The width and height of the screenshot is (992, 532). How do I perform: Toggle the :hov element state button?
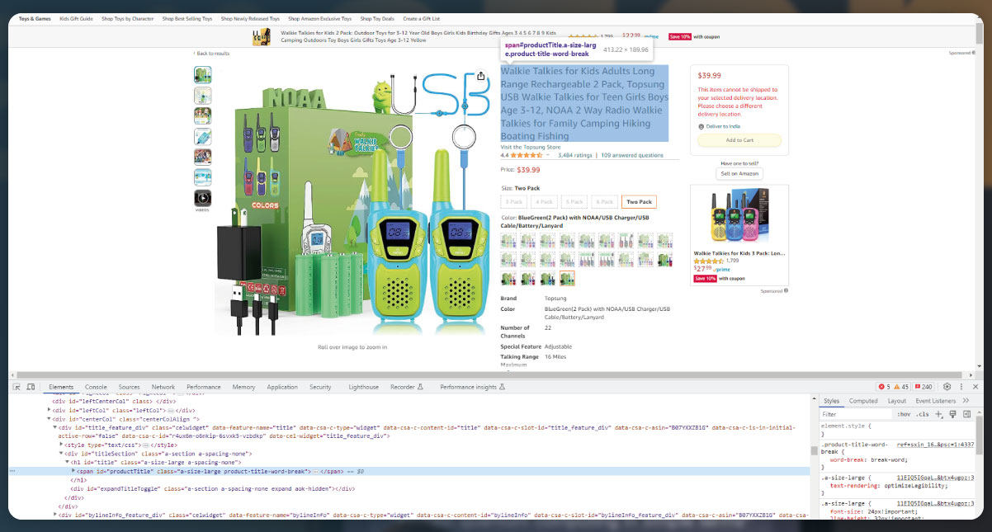pyautogui.click(x=904, y=414)
